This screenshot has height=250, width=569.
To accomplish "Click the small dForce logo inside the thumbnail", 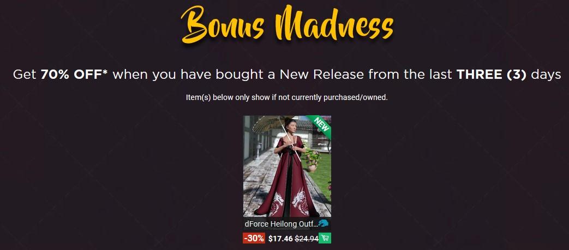I will coord(322,144).
